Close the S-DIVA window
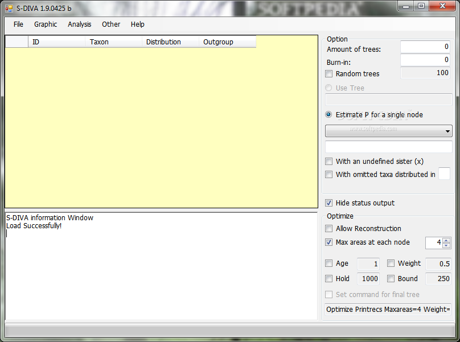460x342 pixels. coord(443,6)
